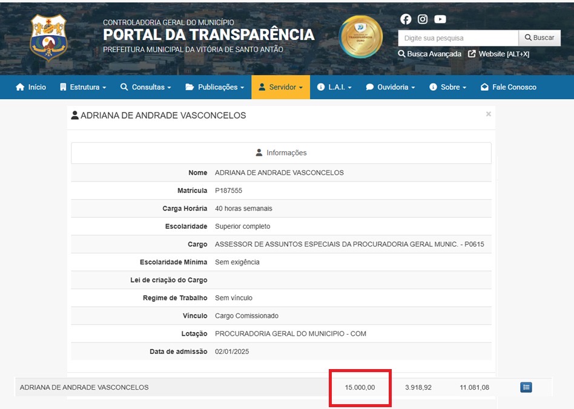Click the municipal coat of arms logo

(x=48, y=38)
